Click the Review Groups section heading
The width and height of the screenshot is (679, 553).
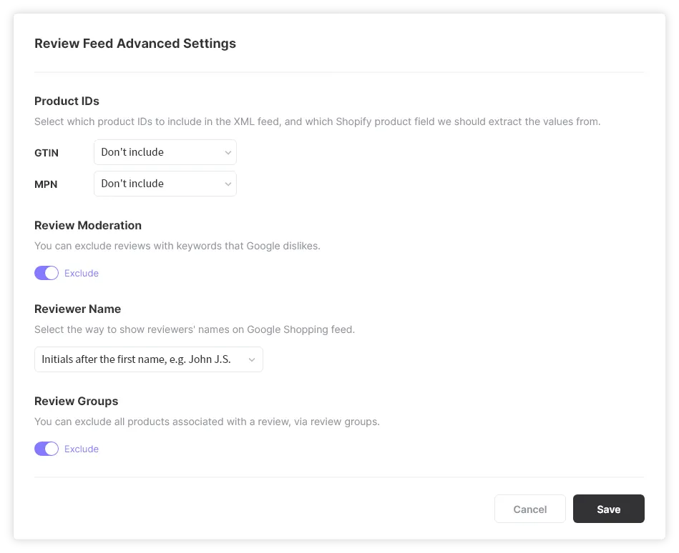[76, 401]
